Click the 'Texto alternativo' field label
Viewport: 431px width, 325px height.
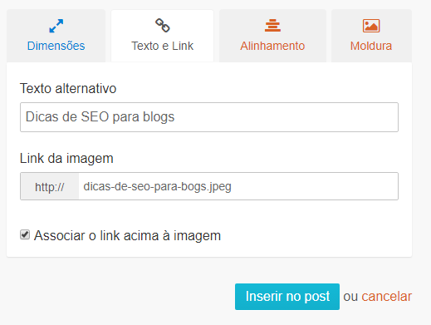(x=68, y=89)
